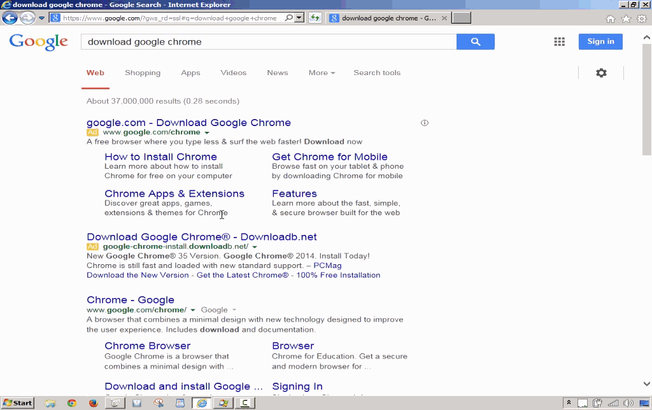Launch Firefox from taskbar
652x410 pixels.
(93, 403)
